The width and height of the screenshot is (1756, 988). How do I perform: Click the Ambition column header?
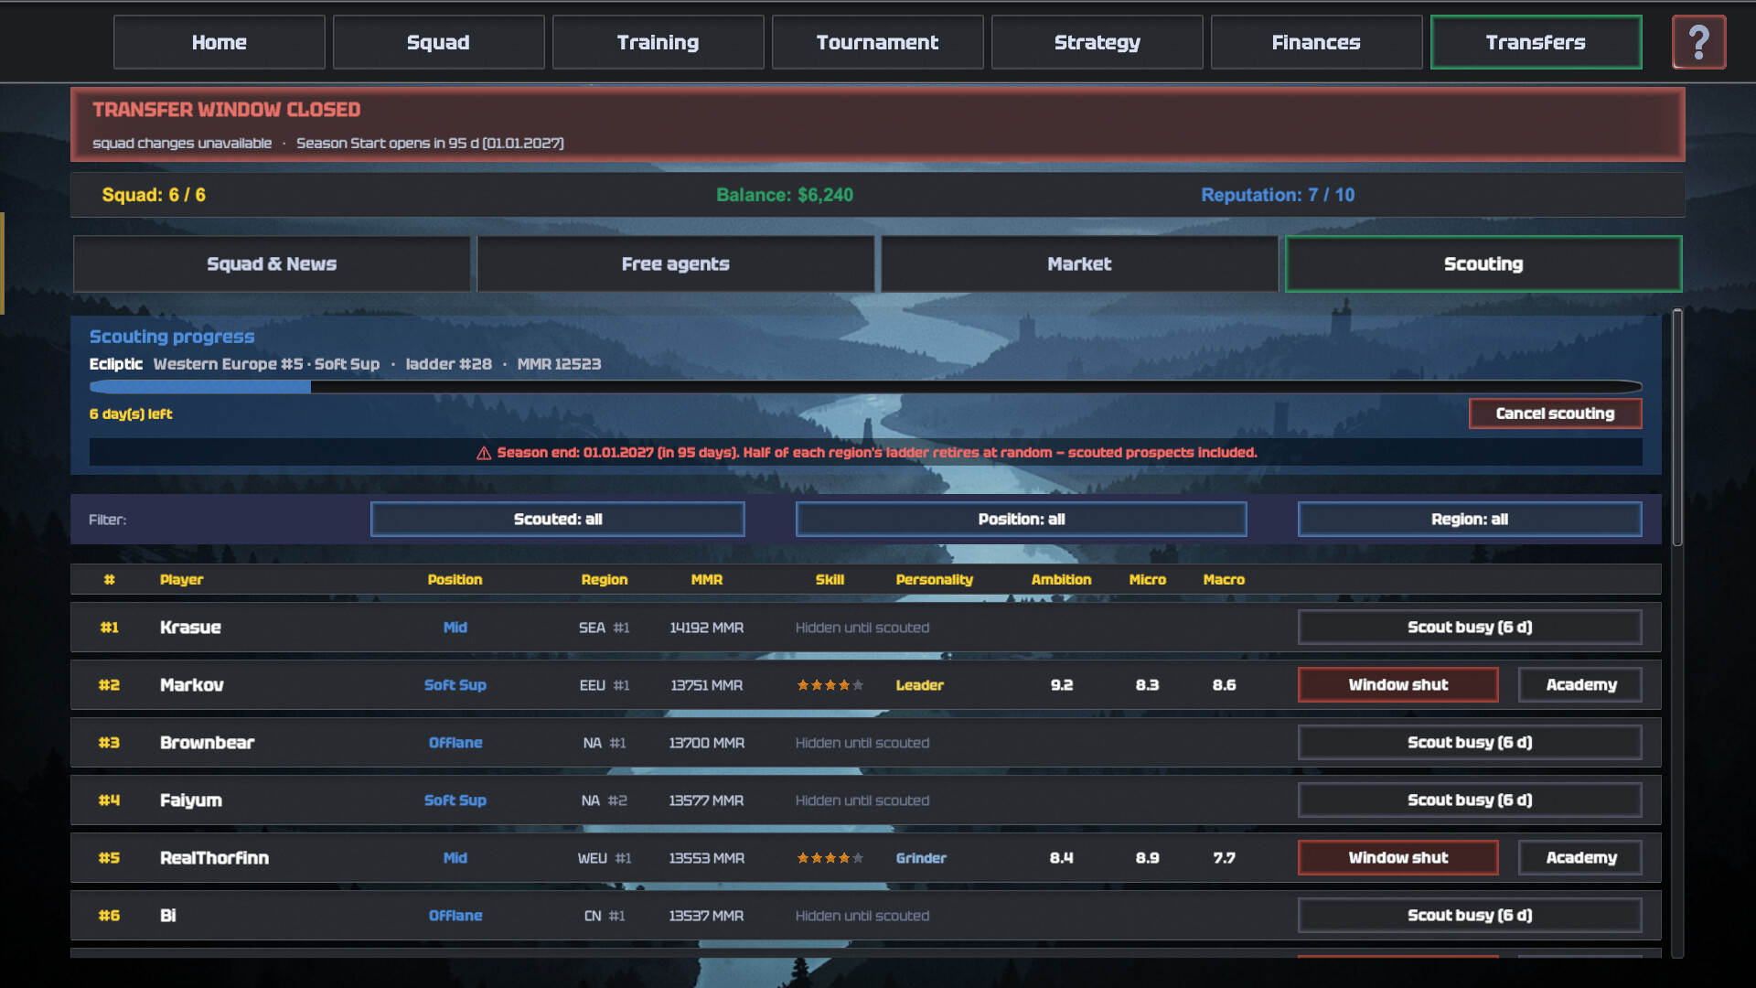(1061, 580)
